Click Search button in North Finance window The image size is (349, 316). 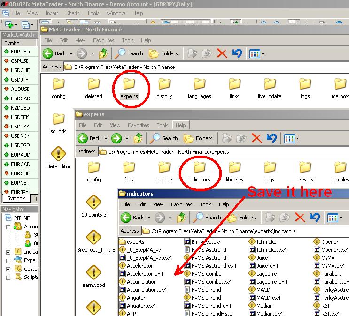coord(129,53)
